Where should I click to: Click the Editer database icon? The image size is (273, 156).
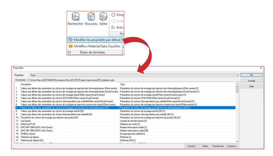[103, 17]
